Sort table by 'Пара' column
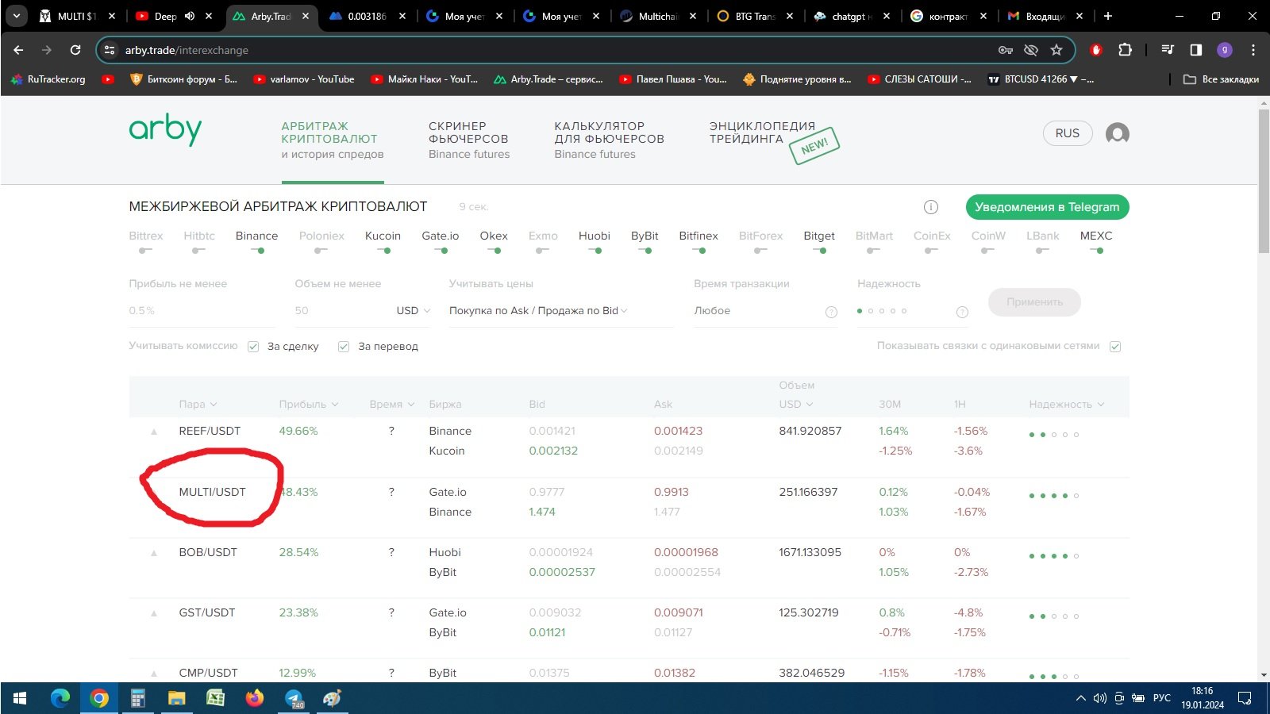The image size is (1270, 714). (x=198, y=405)
